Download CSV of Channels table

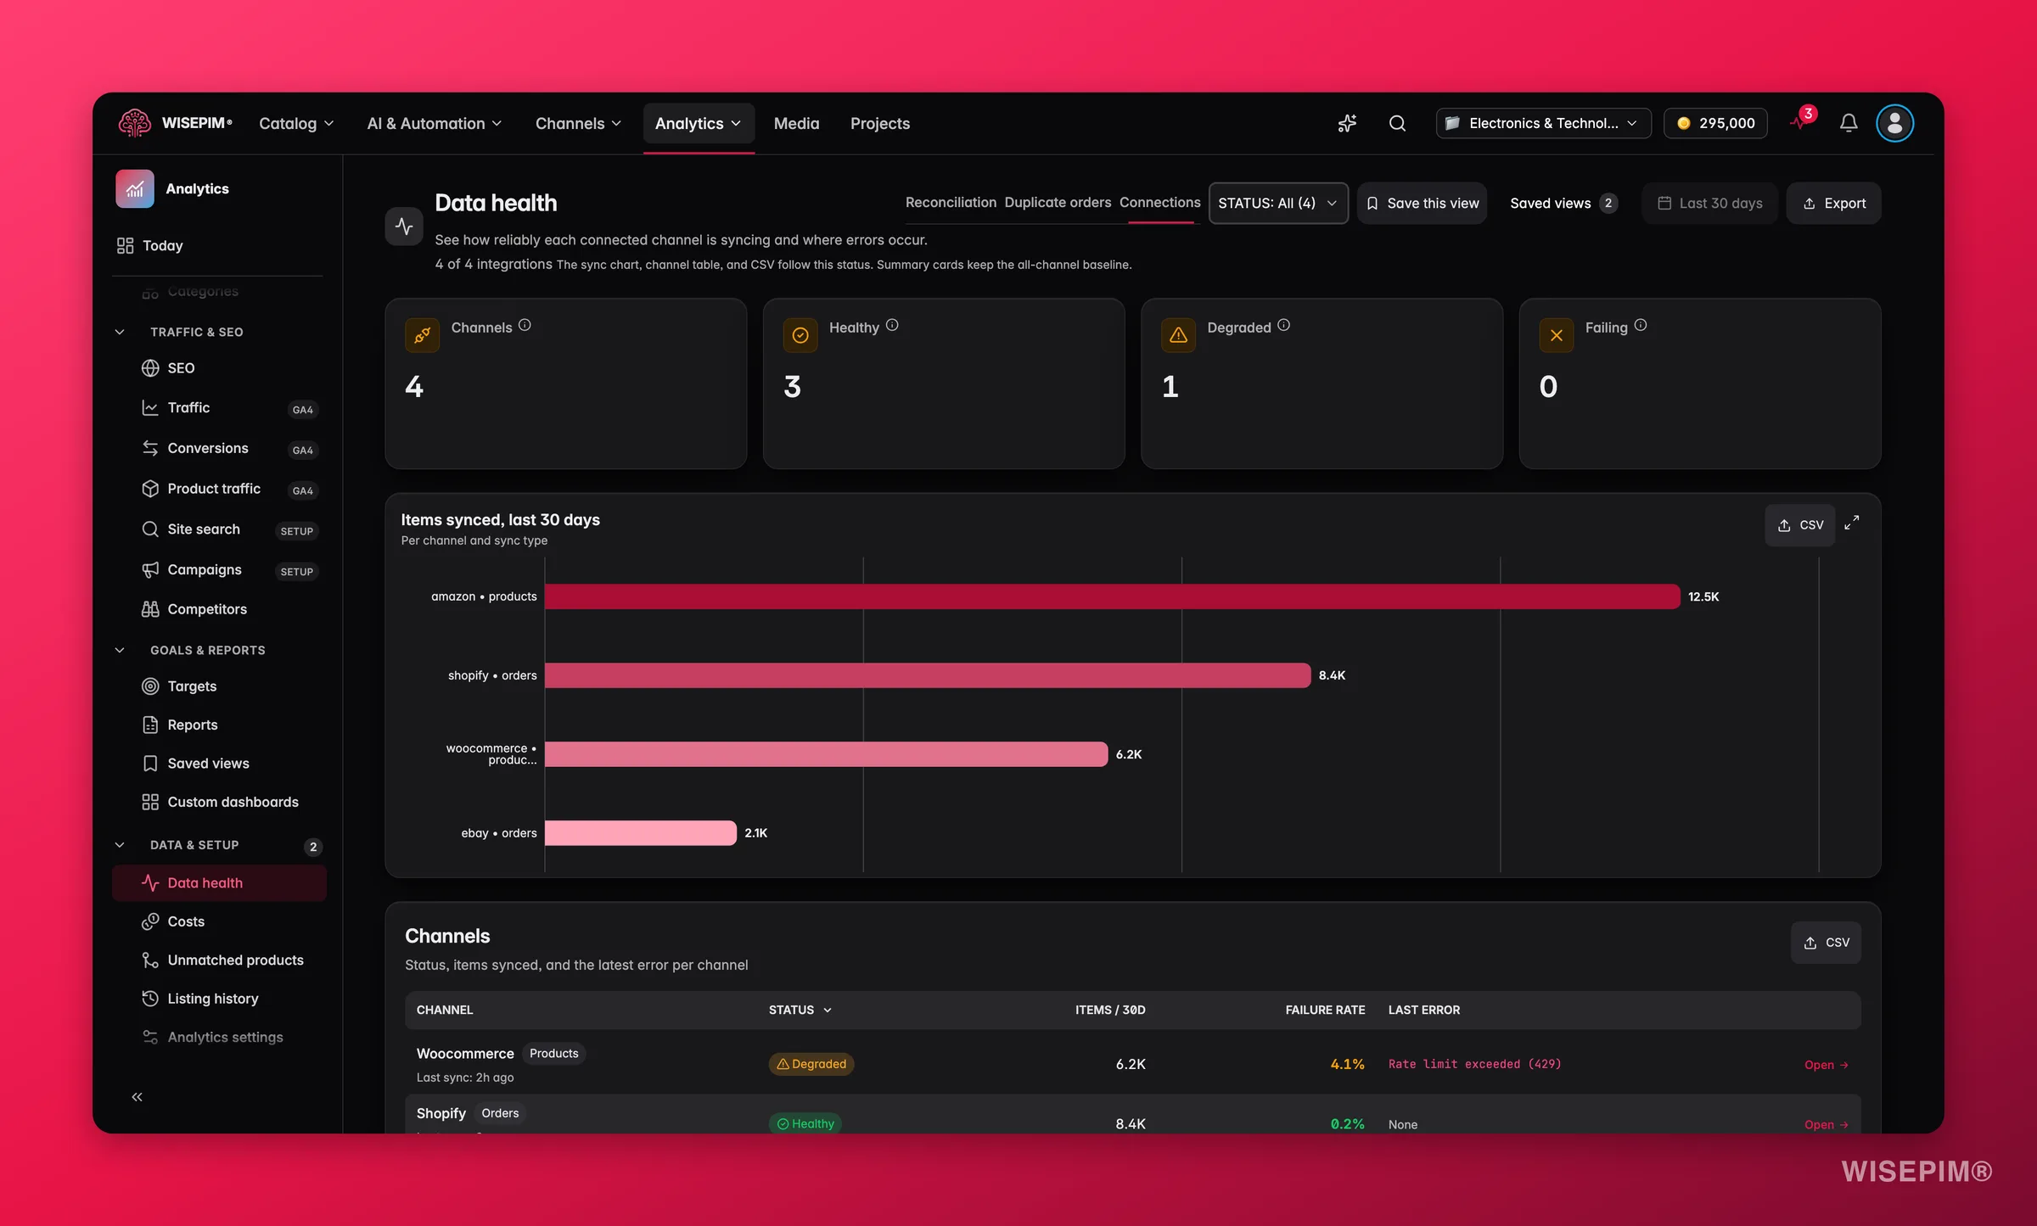pos(1826,943)
